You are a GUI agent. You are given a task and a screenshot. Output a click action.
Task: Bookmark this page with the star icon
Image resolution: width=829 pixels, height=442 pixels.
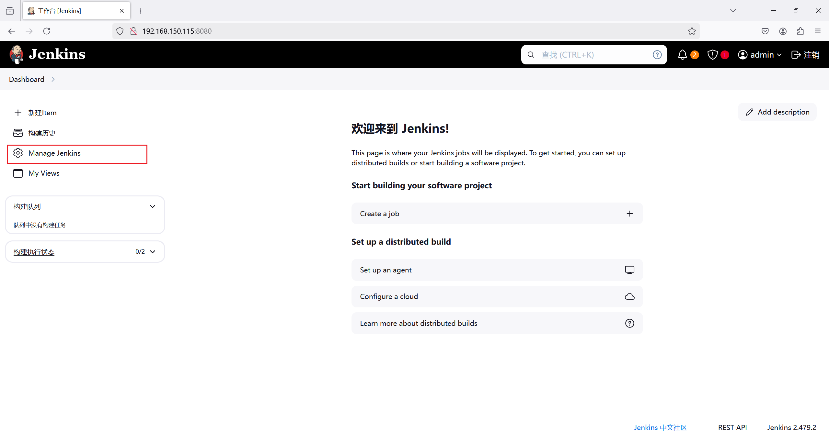pyautogui.click(x=692, y=31)
